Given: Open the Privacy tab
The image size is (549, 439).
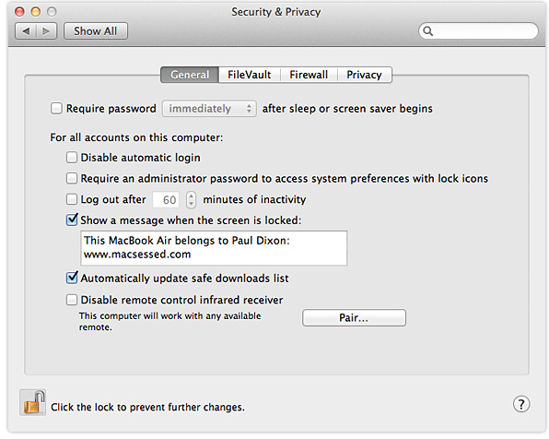Looking at the screenshot, I should (x=364, y=75).
